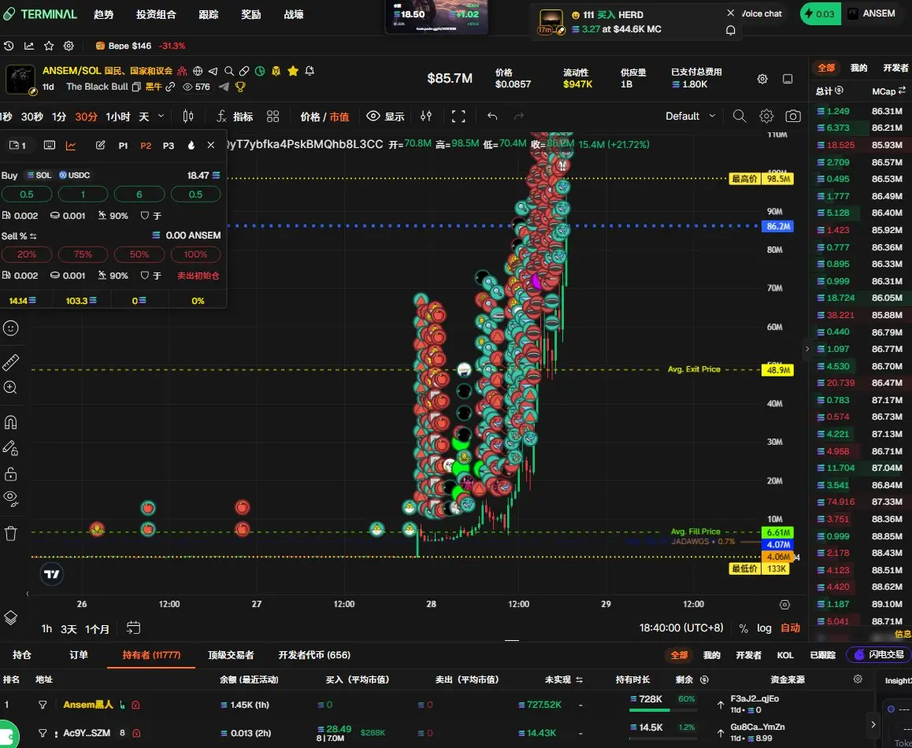Buy with the 6 SOL preset

pos(139,194)
